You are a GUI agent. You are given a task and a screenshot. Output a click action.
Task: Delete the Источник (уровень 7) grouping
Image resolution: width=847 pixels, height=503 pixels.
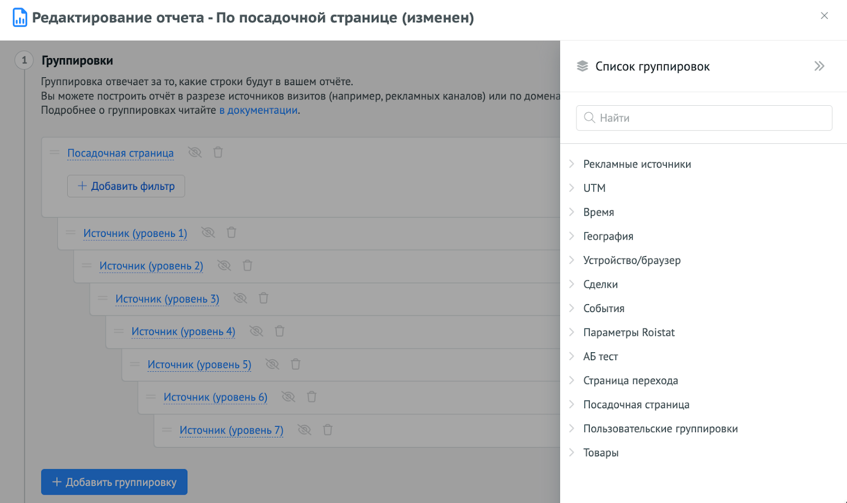point(328,429)
